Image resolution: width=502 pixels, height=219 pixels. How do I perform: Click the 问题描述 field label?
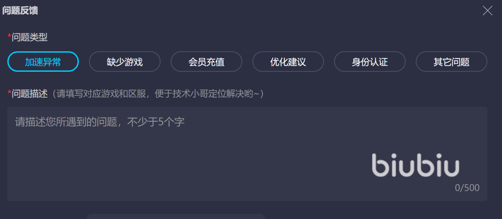click(30, 94)
